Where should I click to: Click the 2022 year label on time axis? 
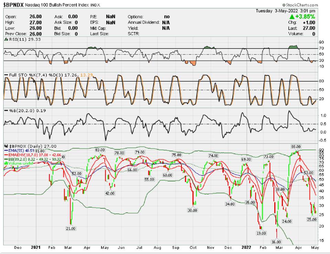point(246,247)
